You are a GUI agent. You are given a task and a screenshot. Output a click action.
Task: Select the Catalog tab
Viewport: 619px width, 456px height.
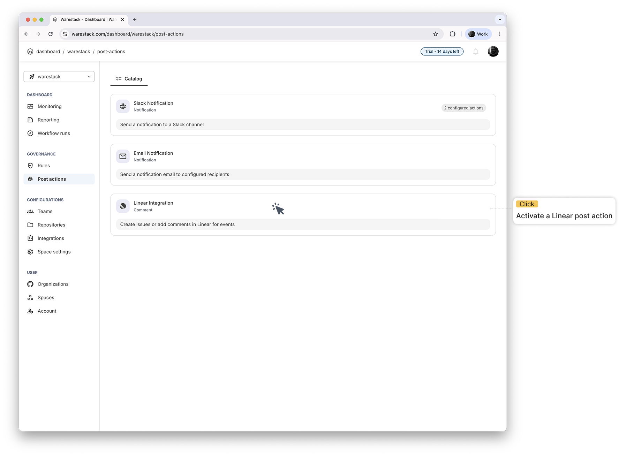click(x=129, y=79)
